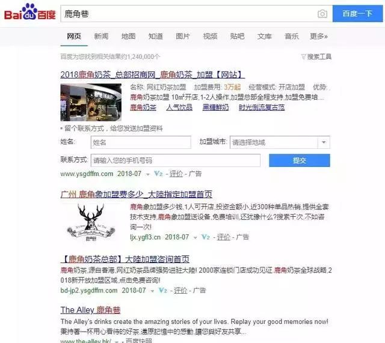This screenshot has height=343, width=385.
Task: Click the 百度一下 search button
Action: [357, 14]
